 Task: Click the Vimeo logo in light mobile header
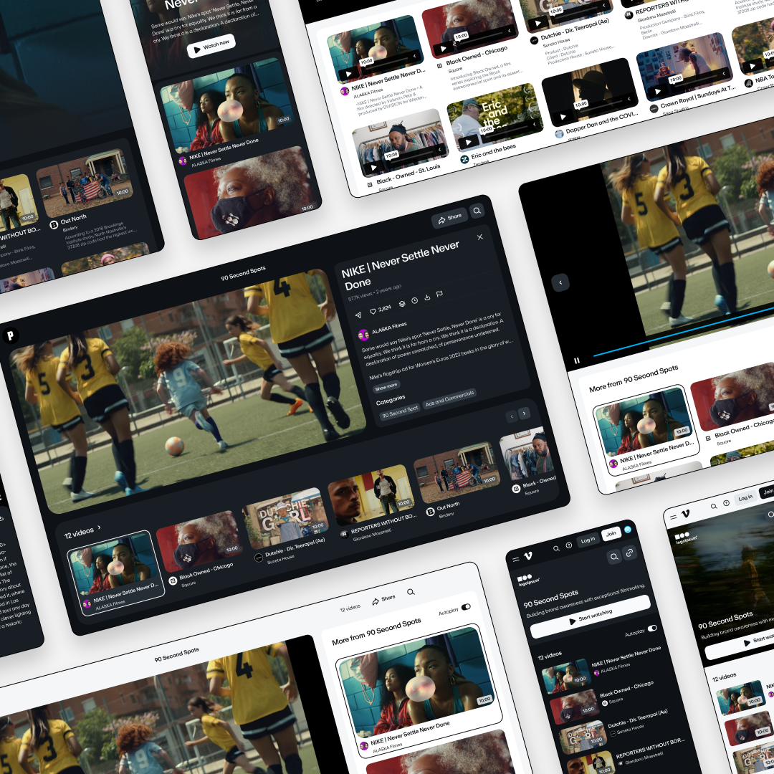(x=685, y=514)
